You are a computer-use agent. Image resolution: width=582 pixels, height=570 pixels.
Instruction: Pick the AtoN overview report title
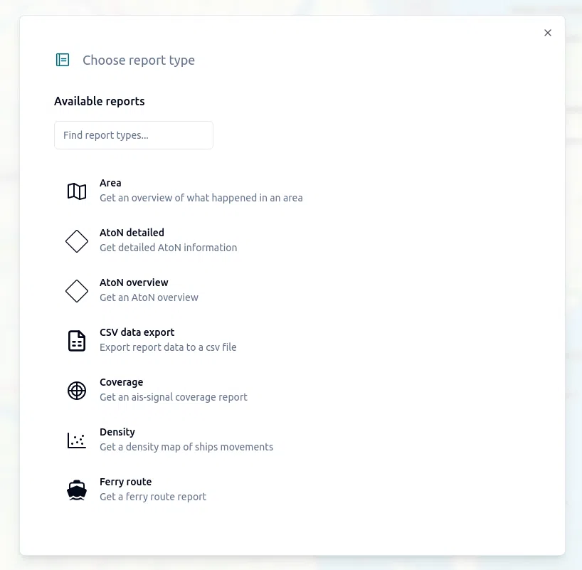[x=134, y=283]
